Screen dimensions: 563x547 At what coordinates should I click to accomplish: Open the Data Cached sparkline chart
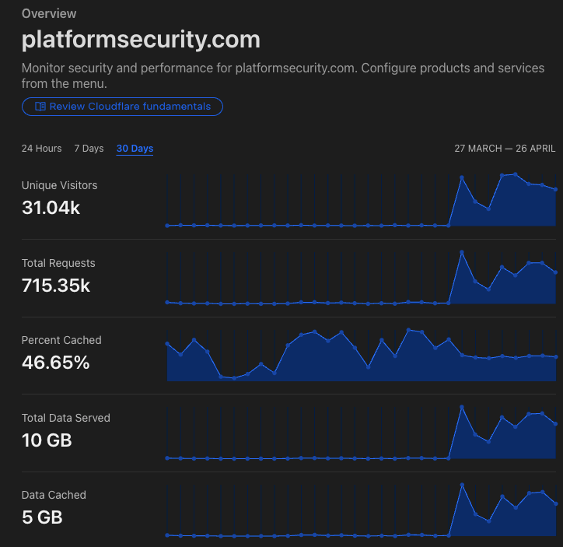362,510
